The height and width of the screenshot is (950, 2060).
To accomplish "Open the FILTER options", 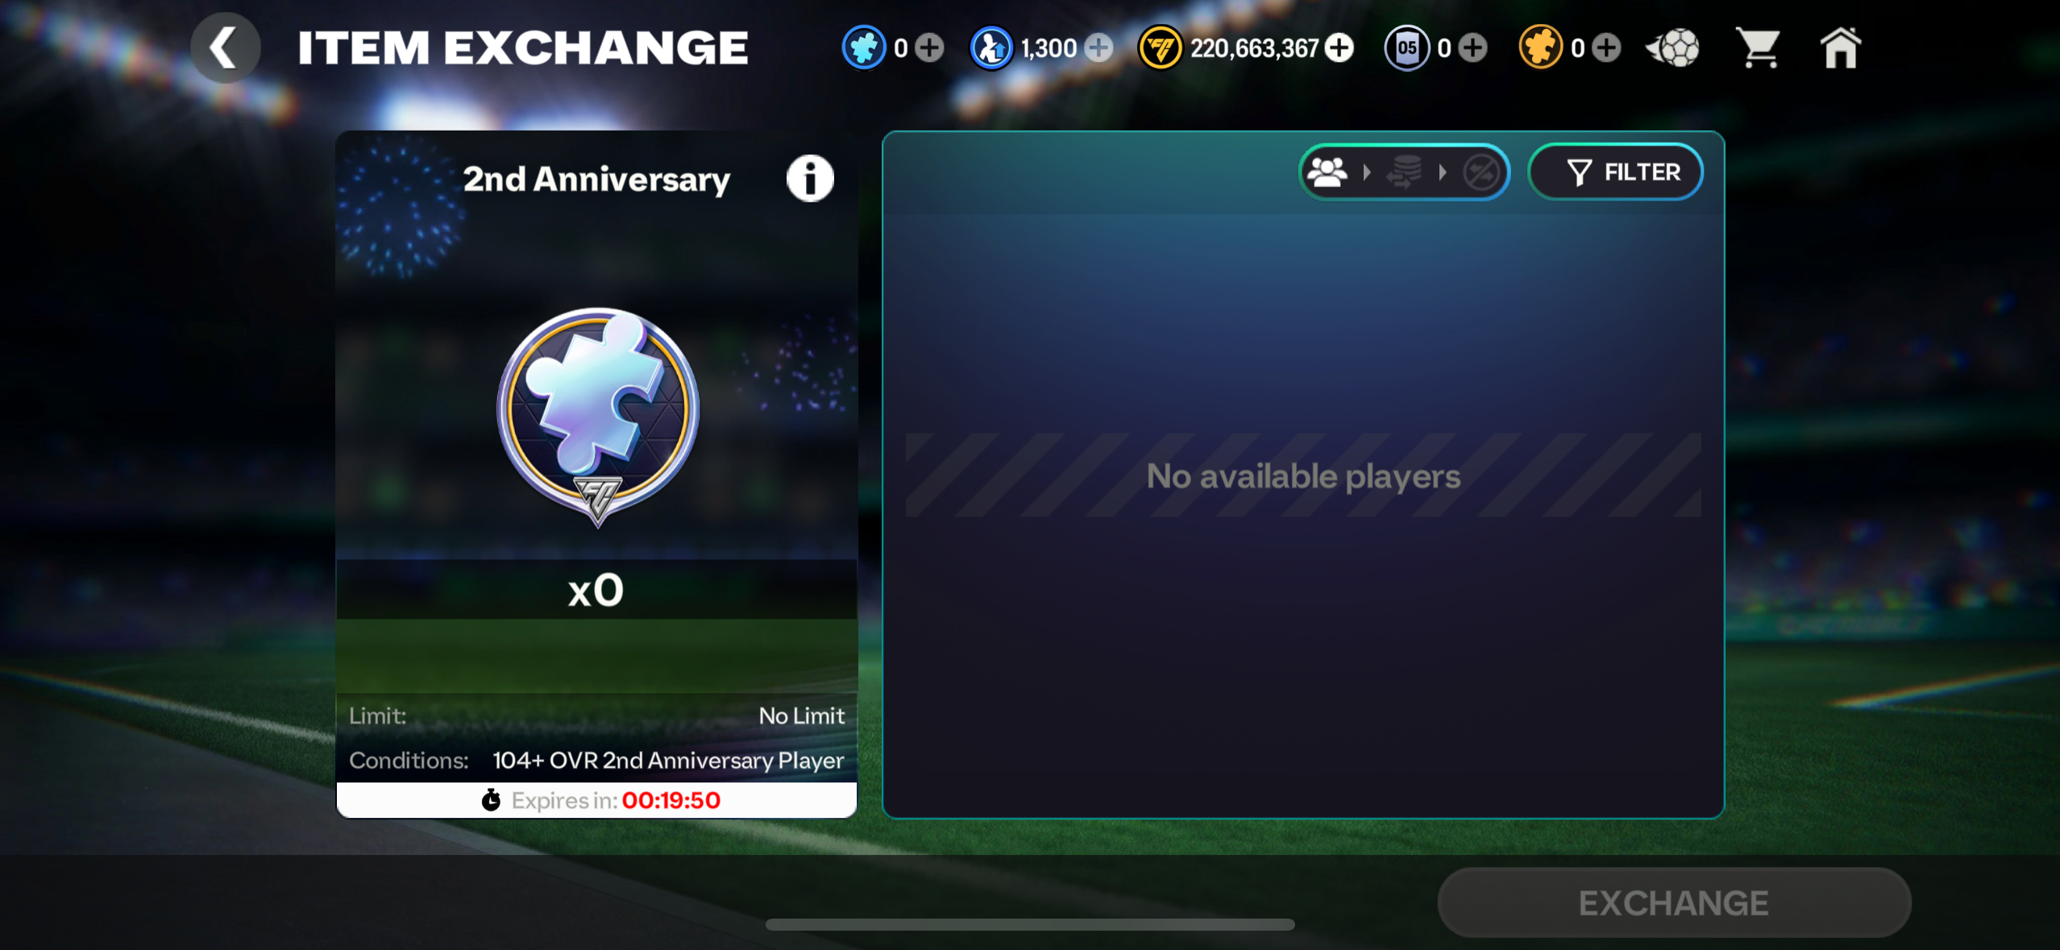I will tap(1616, 172).
